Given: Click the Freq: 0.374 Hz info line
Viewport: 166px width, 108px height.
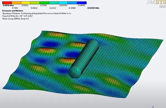Looking at the screenshot, I should (x=17, y=16).
